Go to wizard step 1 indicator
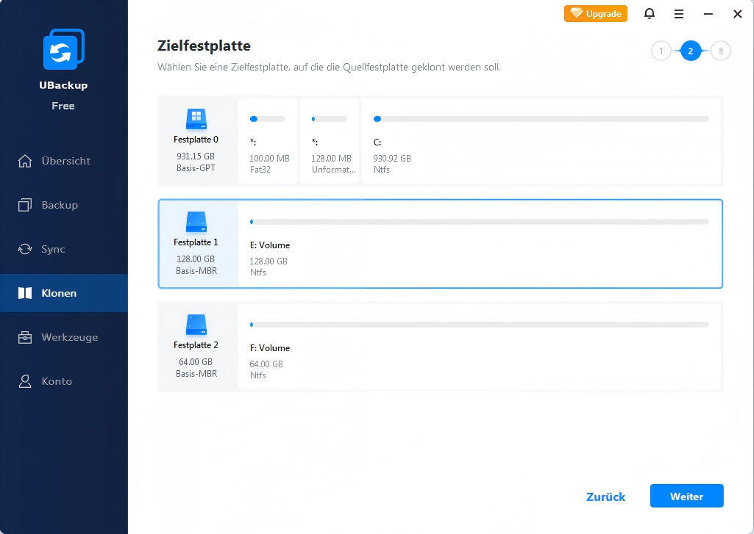Viewport: 754px width, 534px height. [x=661, y=51]
